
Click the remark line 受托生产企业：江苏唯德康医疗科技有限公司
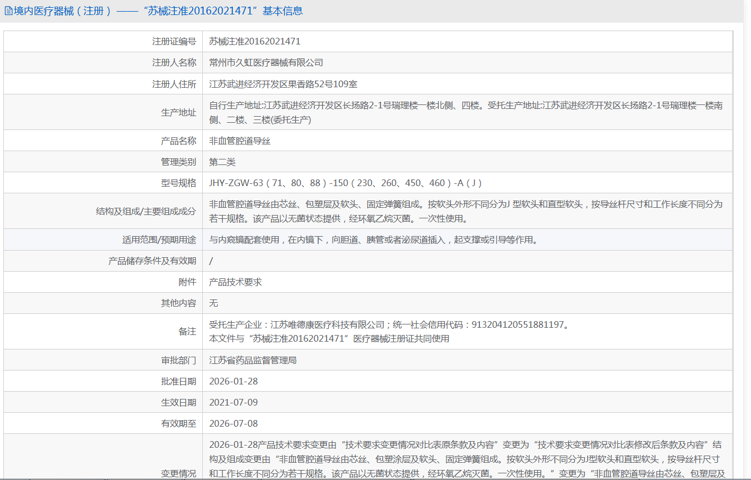(x=389, y=324)
